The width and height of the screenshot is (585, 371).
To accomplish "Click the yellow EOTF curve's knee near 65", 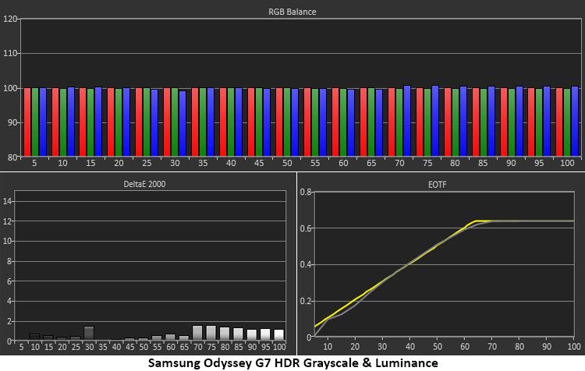I will pos(476,221).
